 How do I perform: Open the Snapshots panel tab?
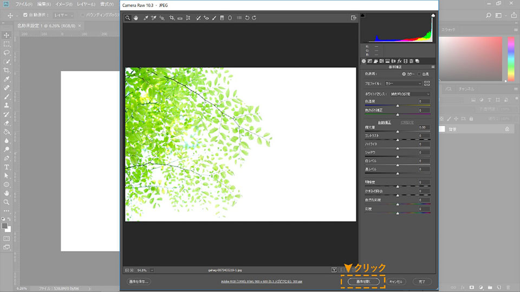click(417, 61)
